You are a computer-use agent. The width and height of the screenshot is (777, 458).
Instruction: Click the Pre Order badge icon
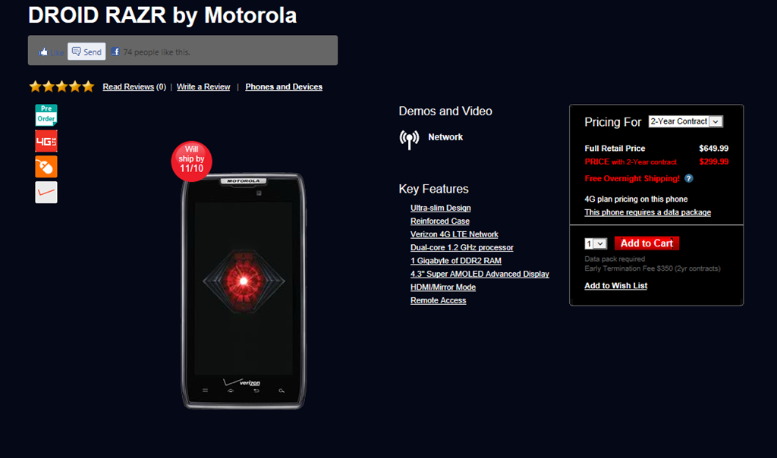pos(46,114)
